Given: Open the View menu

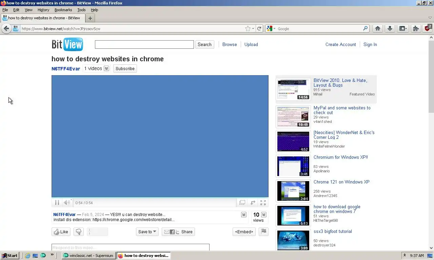Looking at the screenshot, I should point(28,10).
